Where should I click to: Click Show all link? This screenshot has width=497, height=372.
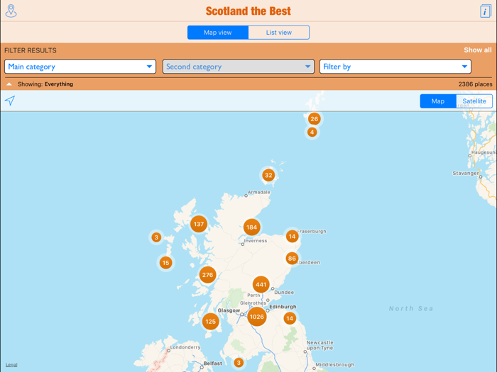[478, 50]
